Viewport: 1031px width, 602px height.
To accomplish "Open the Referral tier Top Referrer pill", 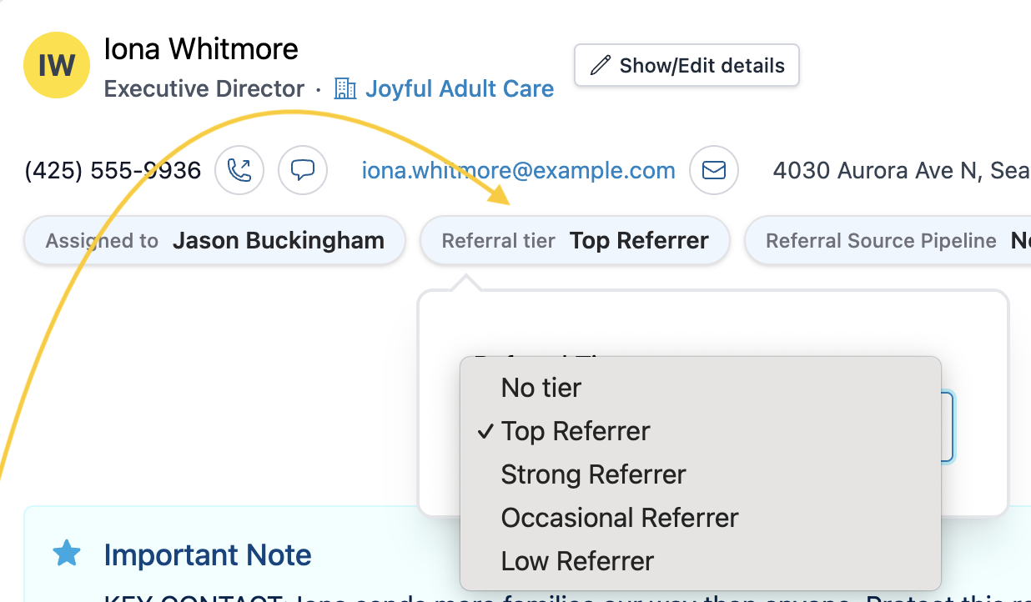I will [575, 241].
